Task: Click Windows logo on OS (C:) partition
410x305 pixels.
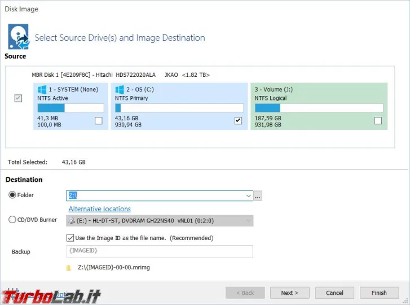Action: [x=120, y=89]
